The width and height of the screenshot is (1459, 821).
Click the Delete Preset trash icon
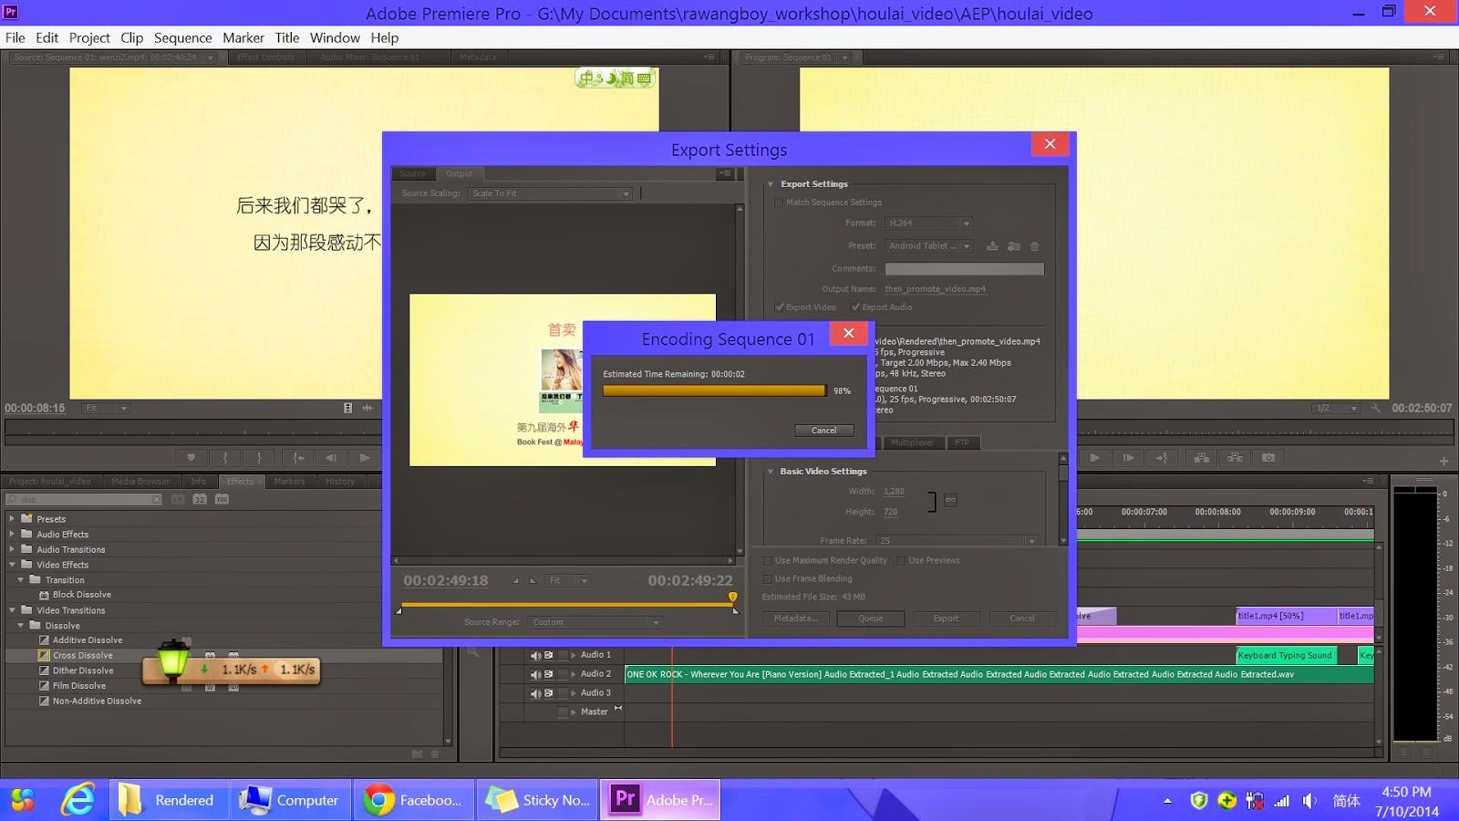click(x=1035, y=246)
